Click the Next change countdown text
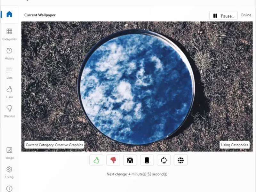The width and height of the screenshot is (256, 192). pyautogui.click(x=137, y=174)
